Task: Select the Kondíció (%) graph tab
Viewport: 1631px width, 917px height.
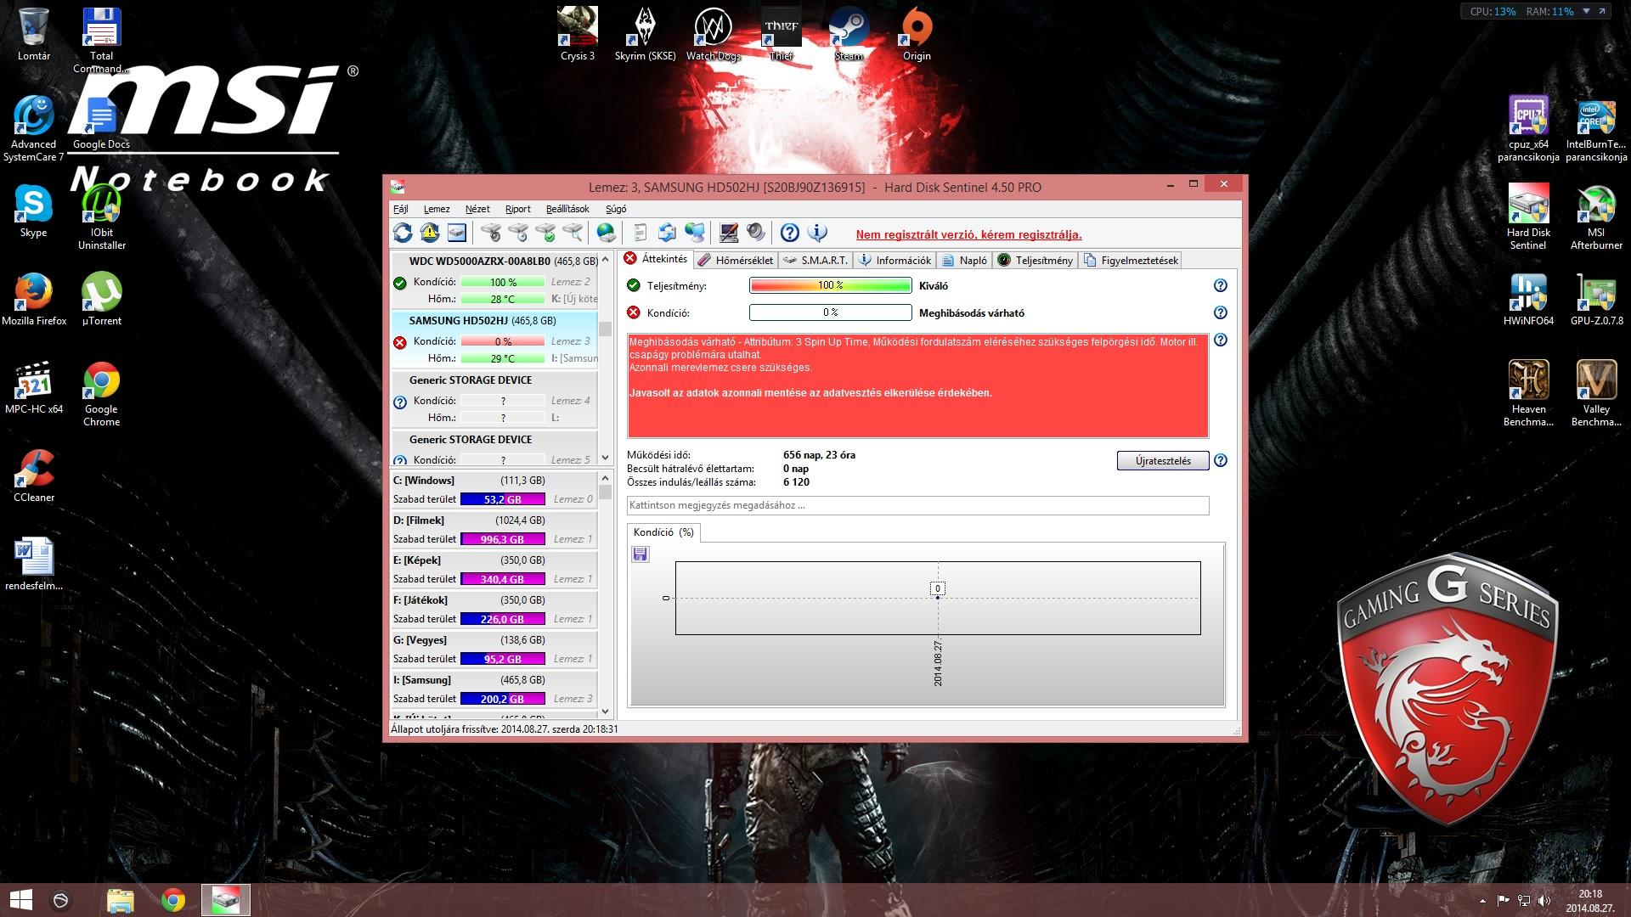Action: click(663, 532)
